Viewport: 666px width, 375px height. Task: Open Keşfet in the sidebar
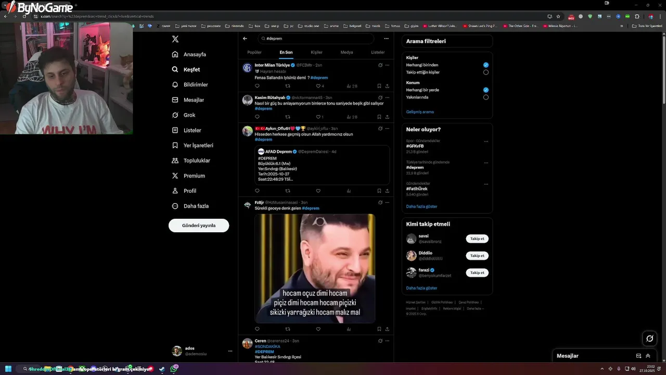[186, 69]
